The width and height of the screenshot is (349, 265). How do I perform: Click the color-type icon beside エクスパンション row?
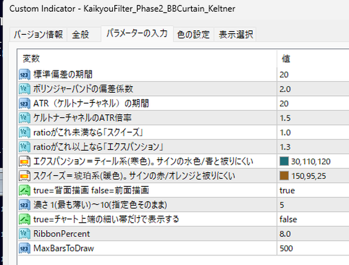point(24,161)
